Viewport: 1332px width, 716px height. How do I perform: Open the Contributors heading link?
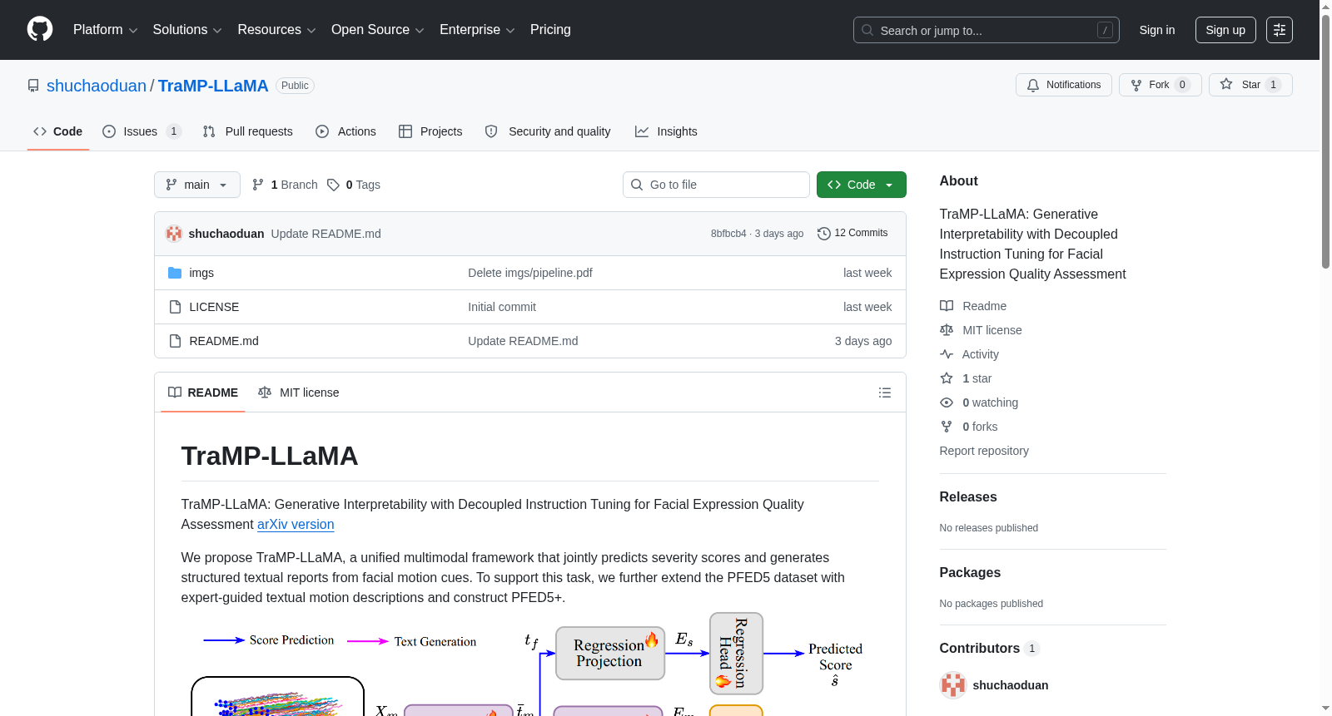[989, 649]
